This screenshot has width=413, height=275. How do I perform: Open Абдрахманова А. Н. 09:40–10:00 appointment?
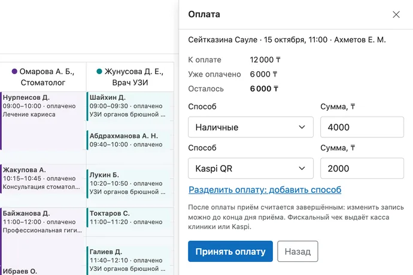tap(130, 140)
